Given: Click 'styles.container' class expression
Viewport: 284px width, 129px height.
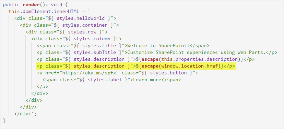Looking at the screenshot, I should [85, 25].
